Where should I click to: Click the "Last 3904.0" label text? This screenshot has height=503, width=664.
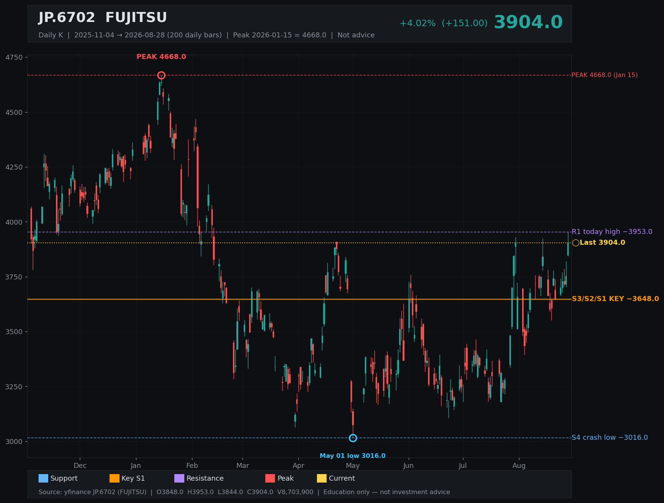[602, 242]
